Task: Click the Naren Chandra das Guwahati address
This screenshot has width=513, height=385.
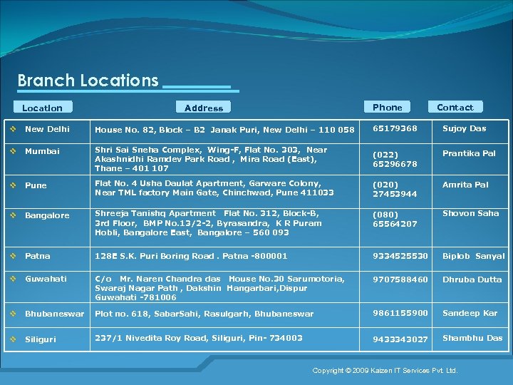Action: tap(219, 288)
